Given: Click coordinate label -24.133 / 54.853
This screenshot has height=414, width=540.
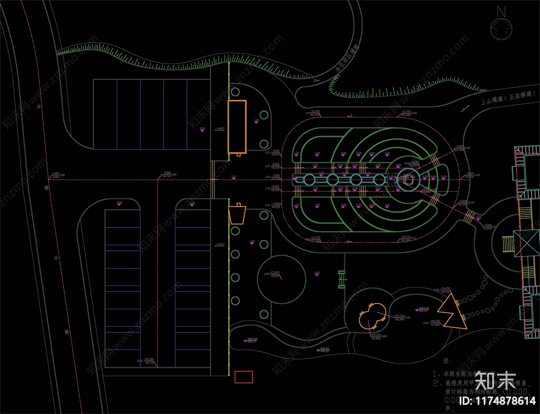Looking at the screenshot, I should click(376, 336).
